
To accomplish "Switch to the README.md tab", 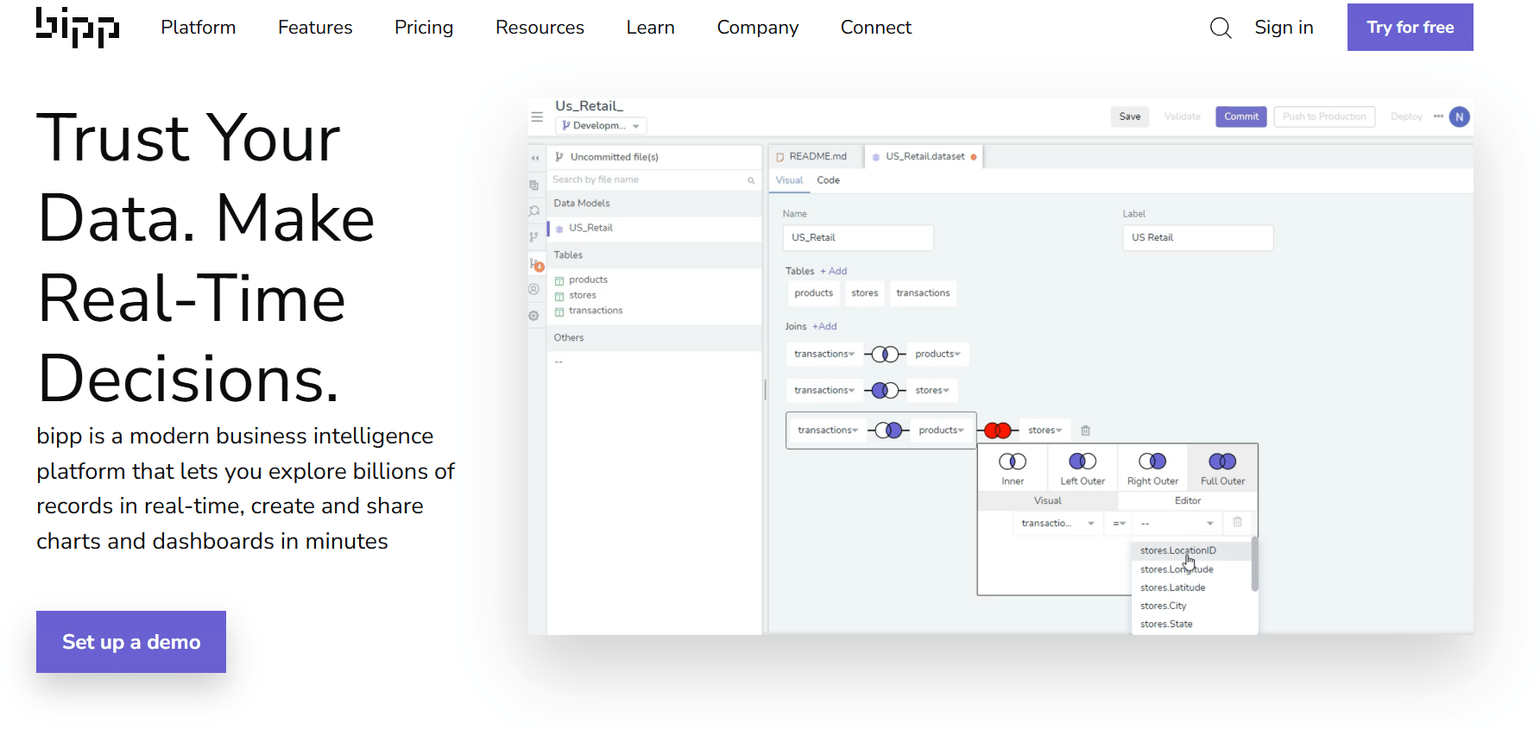I will (x=816, y=156).
